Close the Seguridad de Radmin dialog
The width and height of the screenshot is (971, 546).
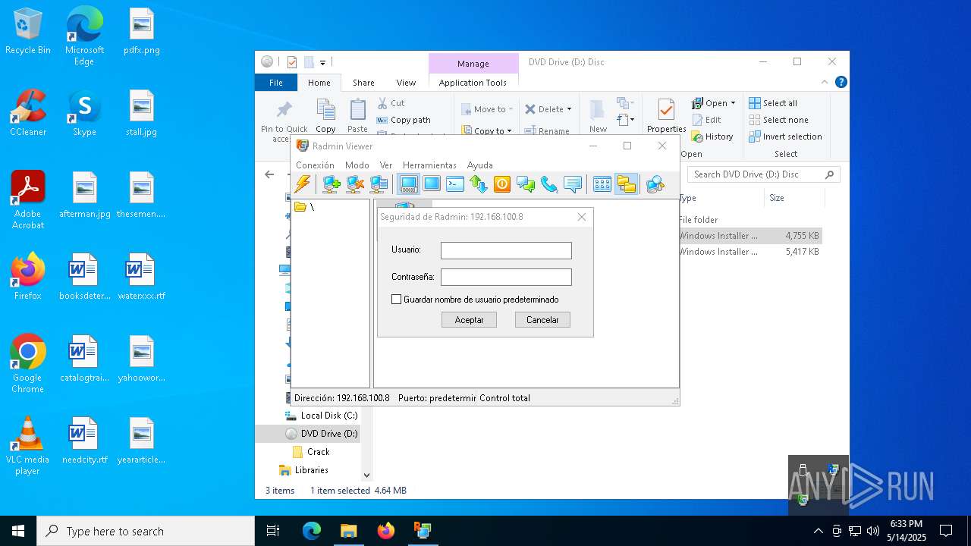582,217
